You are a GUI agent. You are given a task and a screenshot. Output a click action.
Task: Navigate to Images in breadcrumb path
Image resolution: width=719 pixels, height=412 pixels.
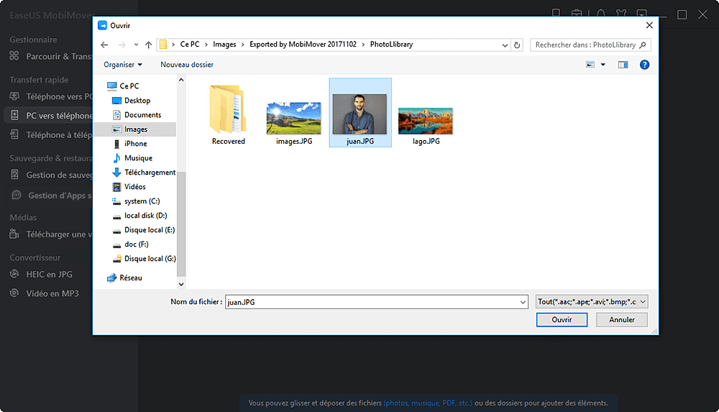tap(224, 45)
